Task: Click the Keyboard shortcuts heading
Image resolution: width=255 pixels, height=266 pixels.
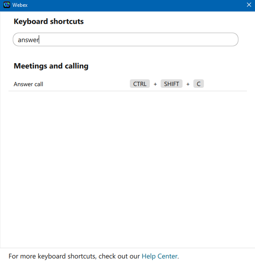Action: pos(49,22)
